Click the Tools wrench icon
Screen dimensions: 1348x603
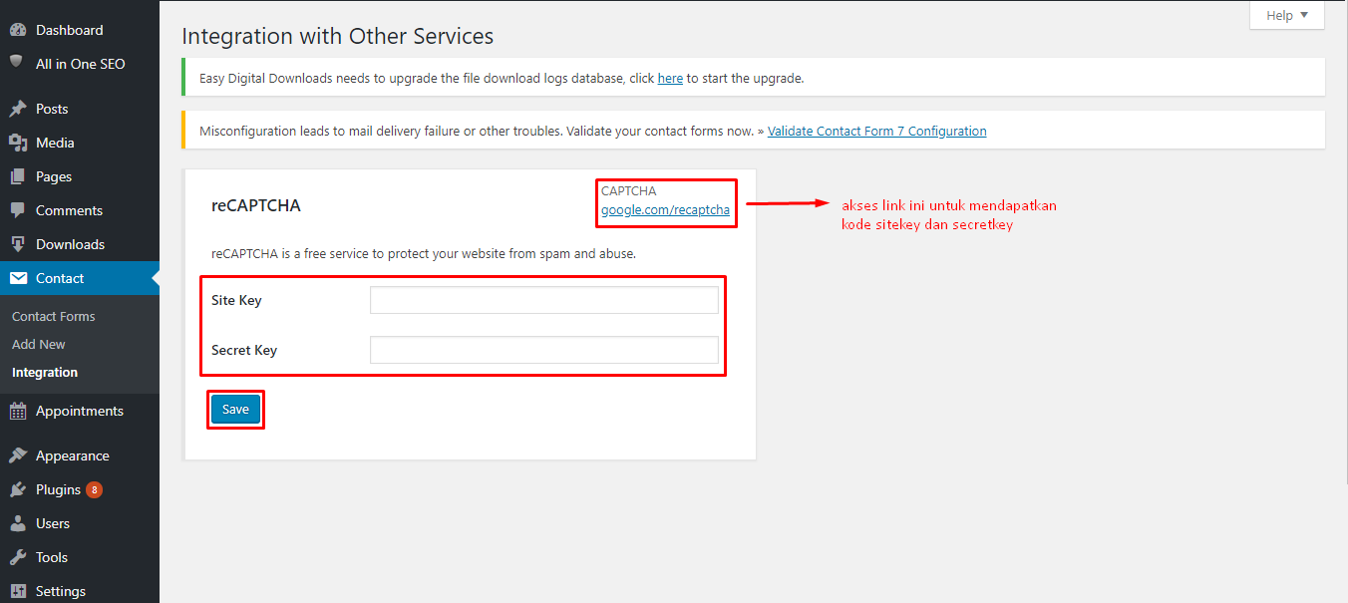[x=17, y=557]
